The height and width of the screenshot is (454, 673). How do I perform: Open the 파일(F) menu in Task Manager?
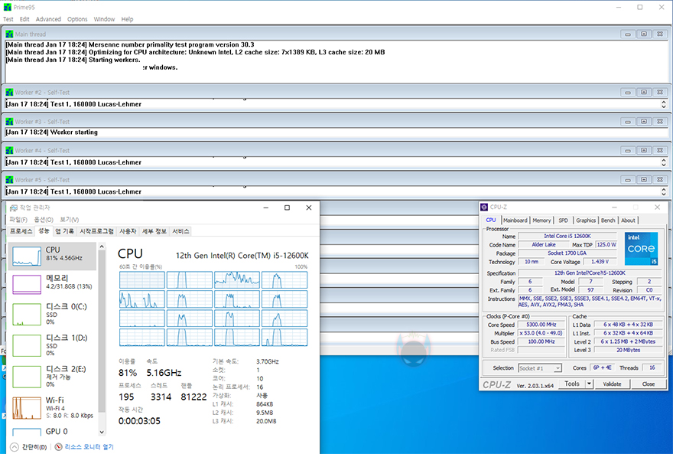pyautogui.click(x=18, y=220)
